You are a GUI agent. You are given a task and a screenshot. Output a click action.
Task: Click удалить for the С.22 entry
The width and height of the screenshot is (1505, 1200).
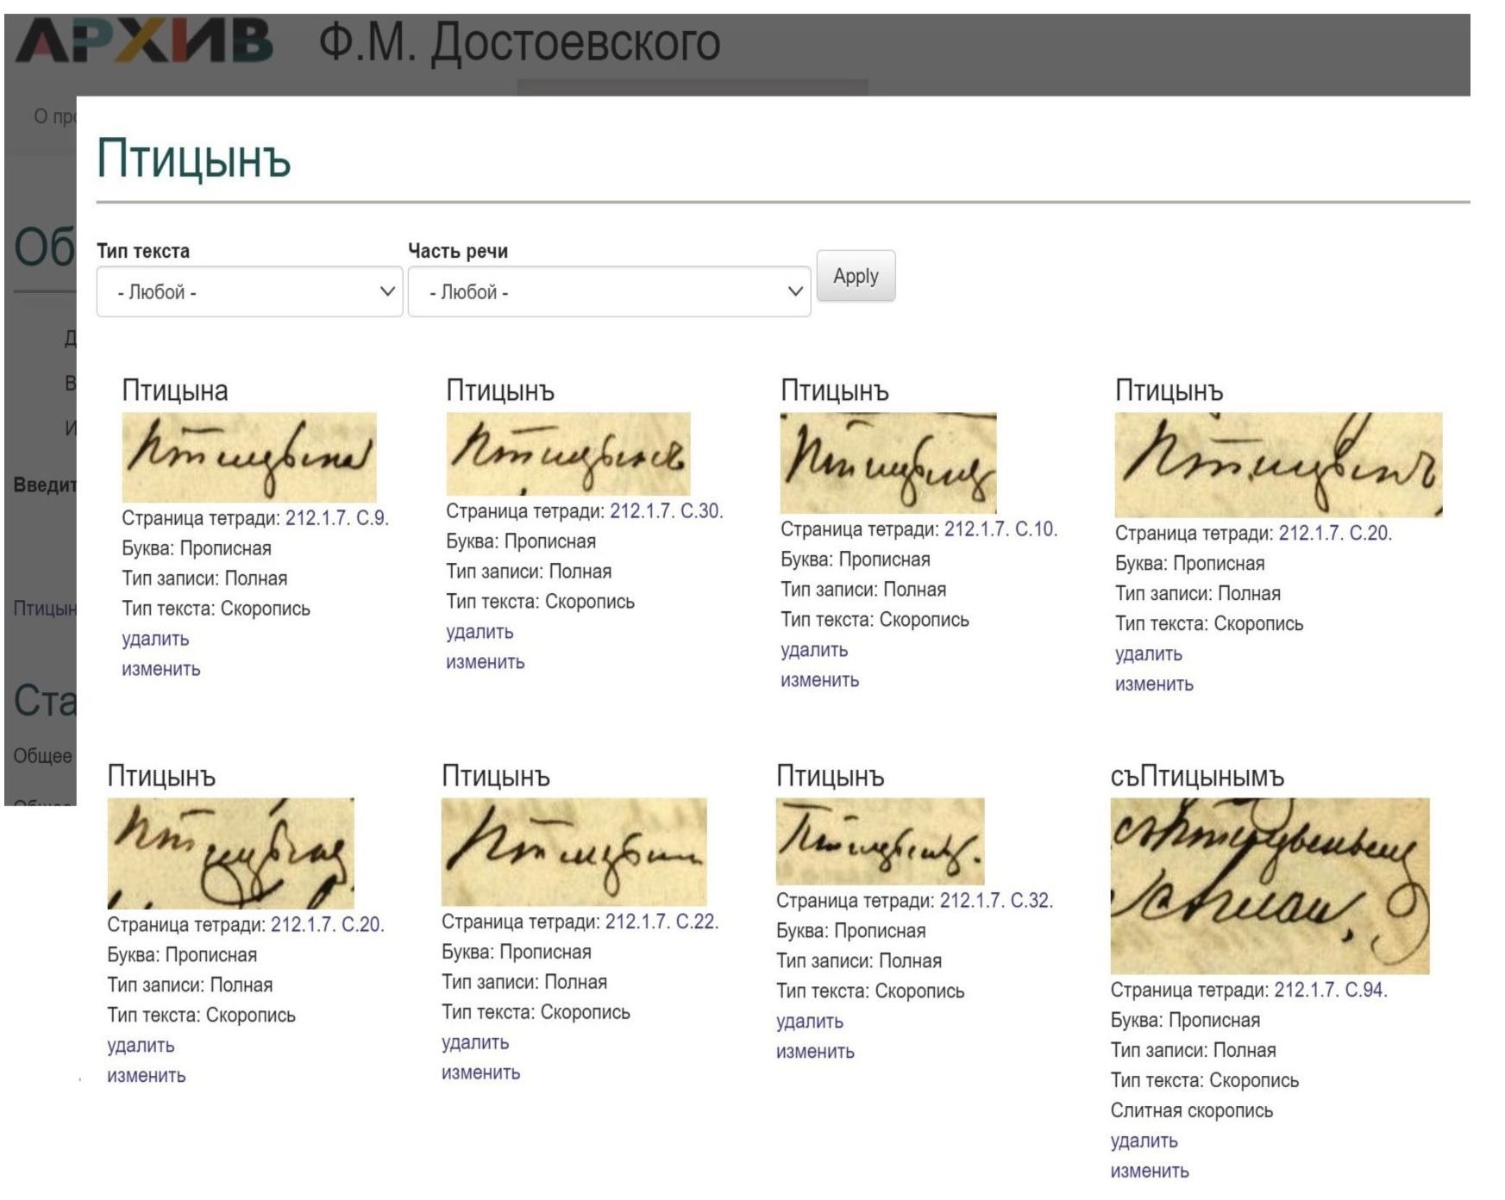pyautogui.click(x=475, y=1042)
